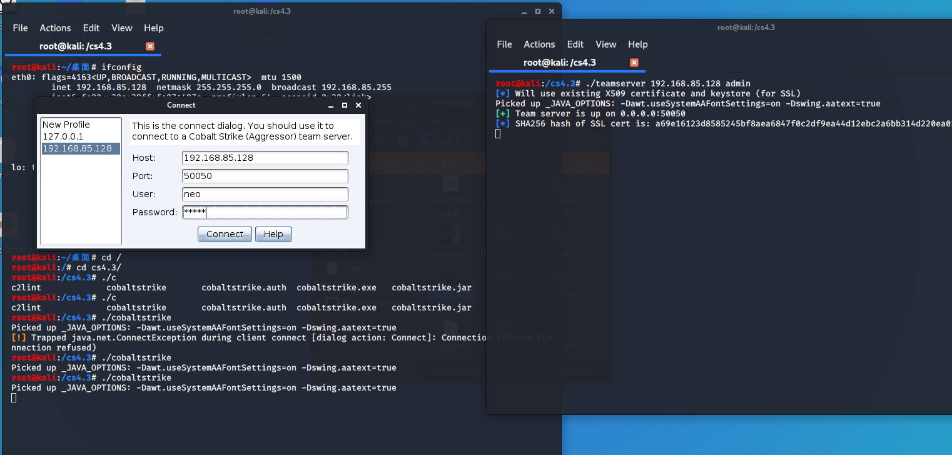Focus the Host input field
The height and width of the screenshot is (455, 952).
click(265, 158)
